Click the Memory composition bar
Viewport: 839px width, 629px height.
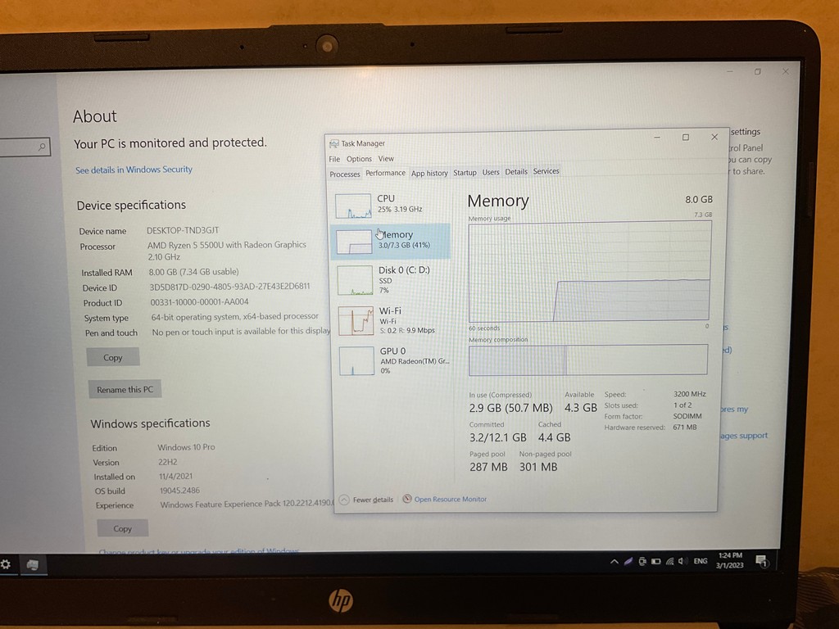tap(588, 360)
